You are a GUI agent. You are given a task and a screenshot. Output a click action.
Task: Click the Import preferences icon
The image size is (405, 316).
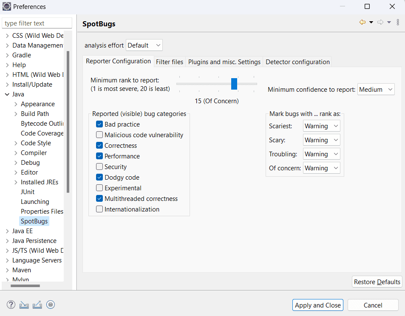pyautogui.click(x=24, y=305)
